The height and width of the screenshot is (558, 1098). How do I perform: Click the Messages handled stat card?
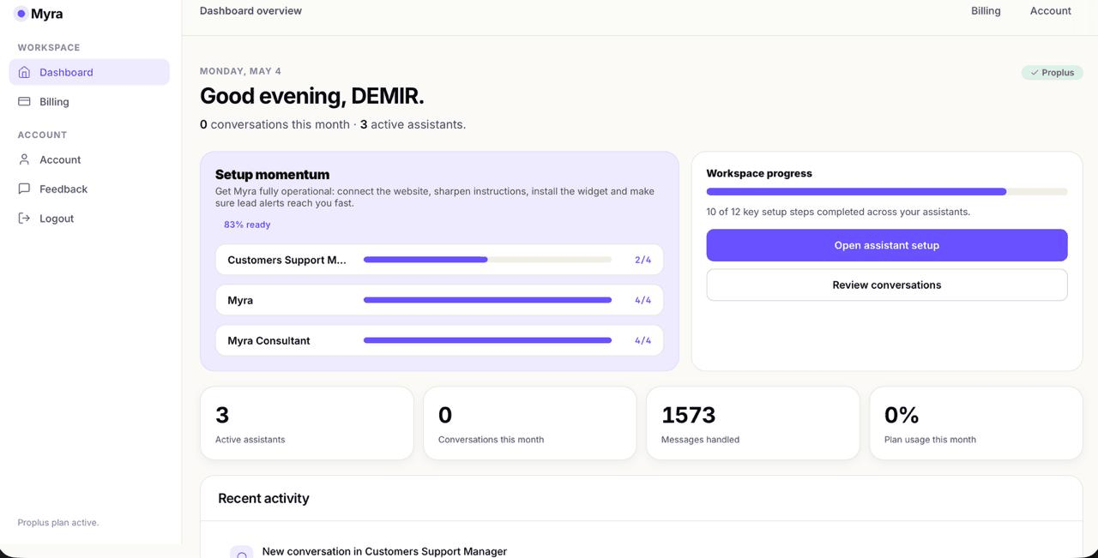click(x=752, y=423)
